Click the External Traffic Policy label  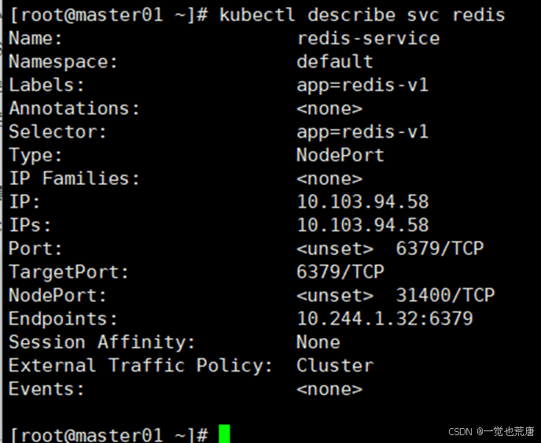tap(140, 365)
